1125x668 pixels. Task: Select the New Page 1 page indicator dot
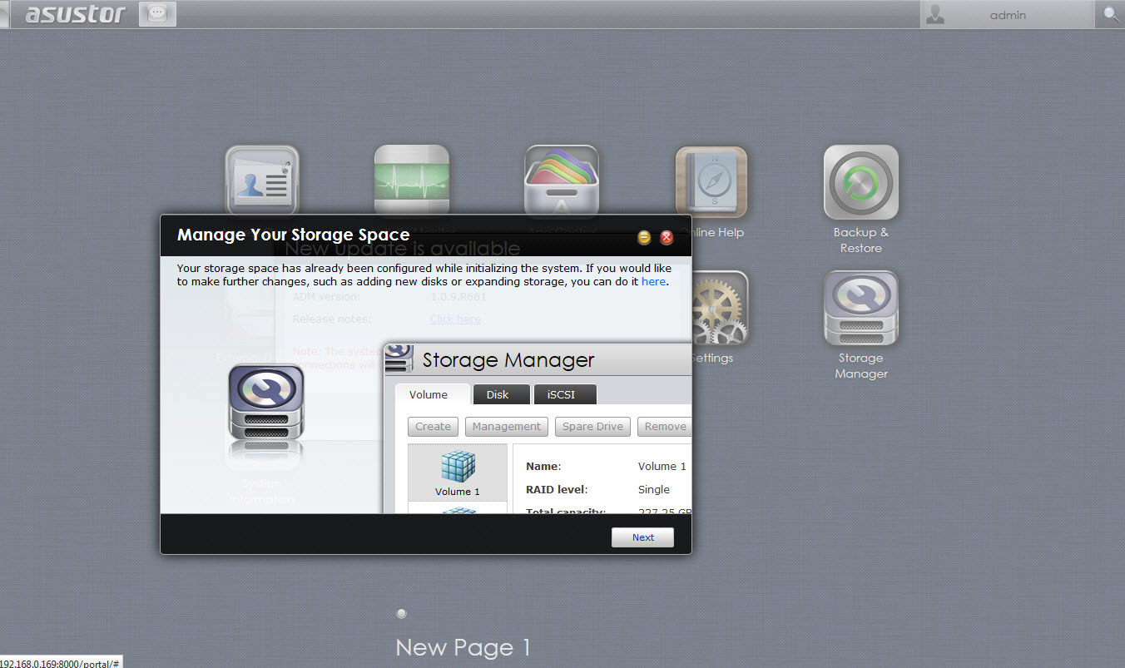(401, 613)
